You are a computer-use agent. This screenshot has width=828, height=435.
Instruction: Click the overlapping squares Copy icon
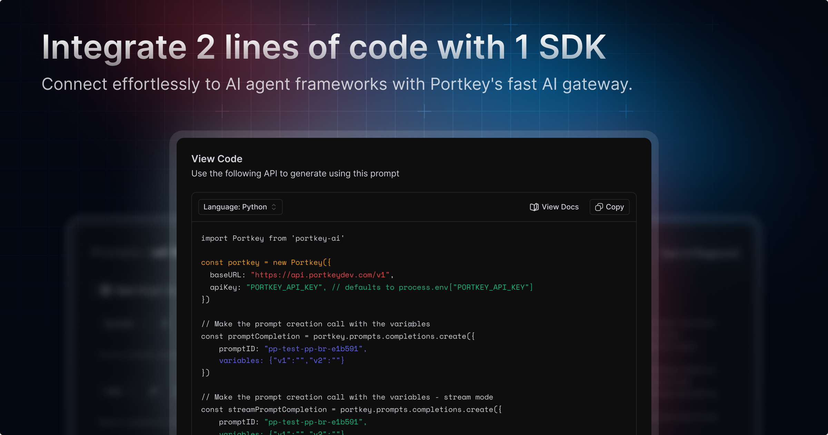click(x=599, y=207)
